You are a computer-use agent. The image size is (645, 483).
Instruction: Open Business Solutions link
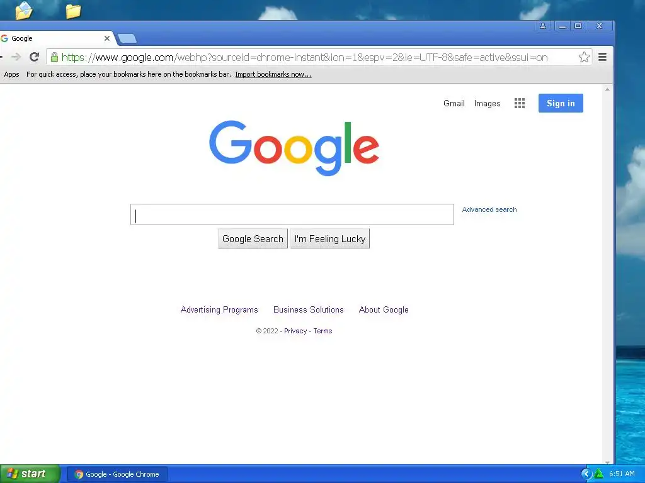(x=309, y=309)
